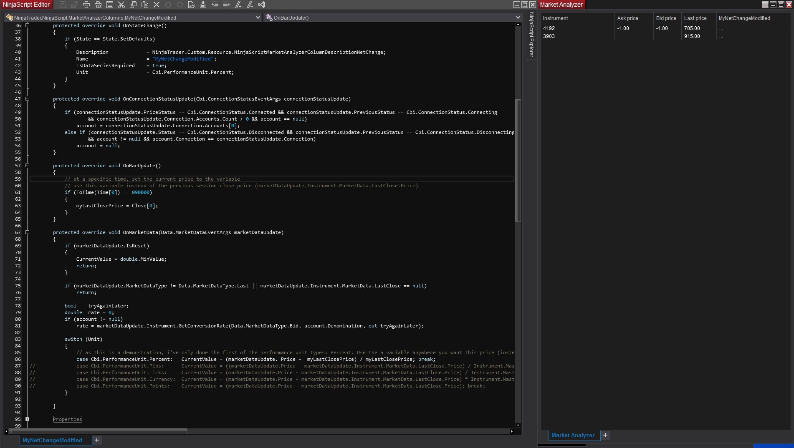This screenshot has width=794, height=448.
Task: Click the editor horizontal scrollbar thumb
Action: coord(98,431)
